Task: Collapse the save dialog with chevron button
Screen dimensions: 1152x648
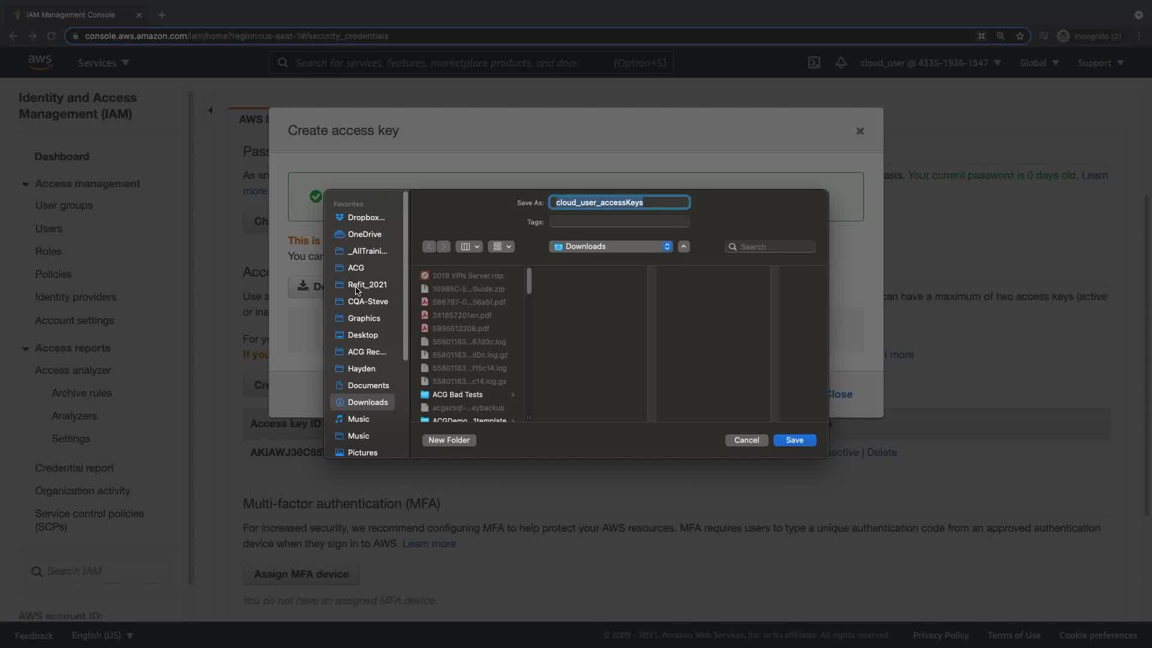Action: (x=683, y=247)
